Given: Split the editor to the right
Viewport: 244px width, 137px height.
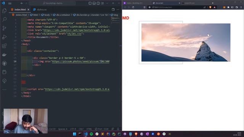Looking at the screenshot, I should 113,10.
